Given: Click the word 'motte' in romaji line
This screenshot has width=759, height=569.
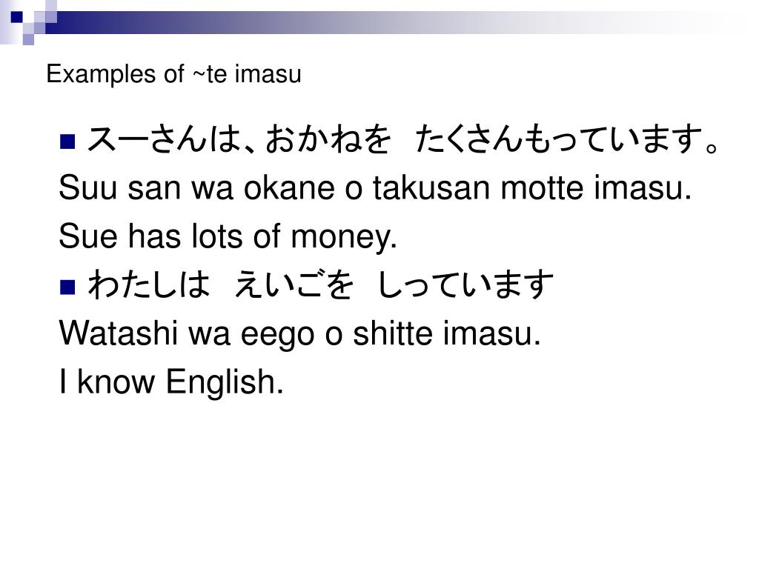Looking at the screenshot, I should pyautogui.click(x=542, y=187).
